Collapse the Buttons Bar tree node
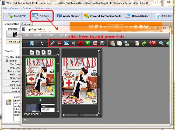175x130 pixels. 7,71
